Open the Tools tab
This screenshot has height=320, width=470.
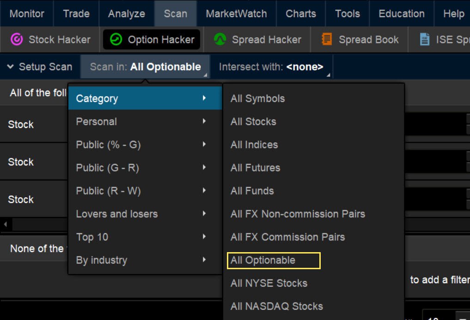(347, 13)
